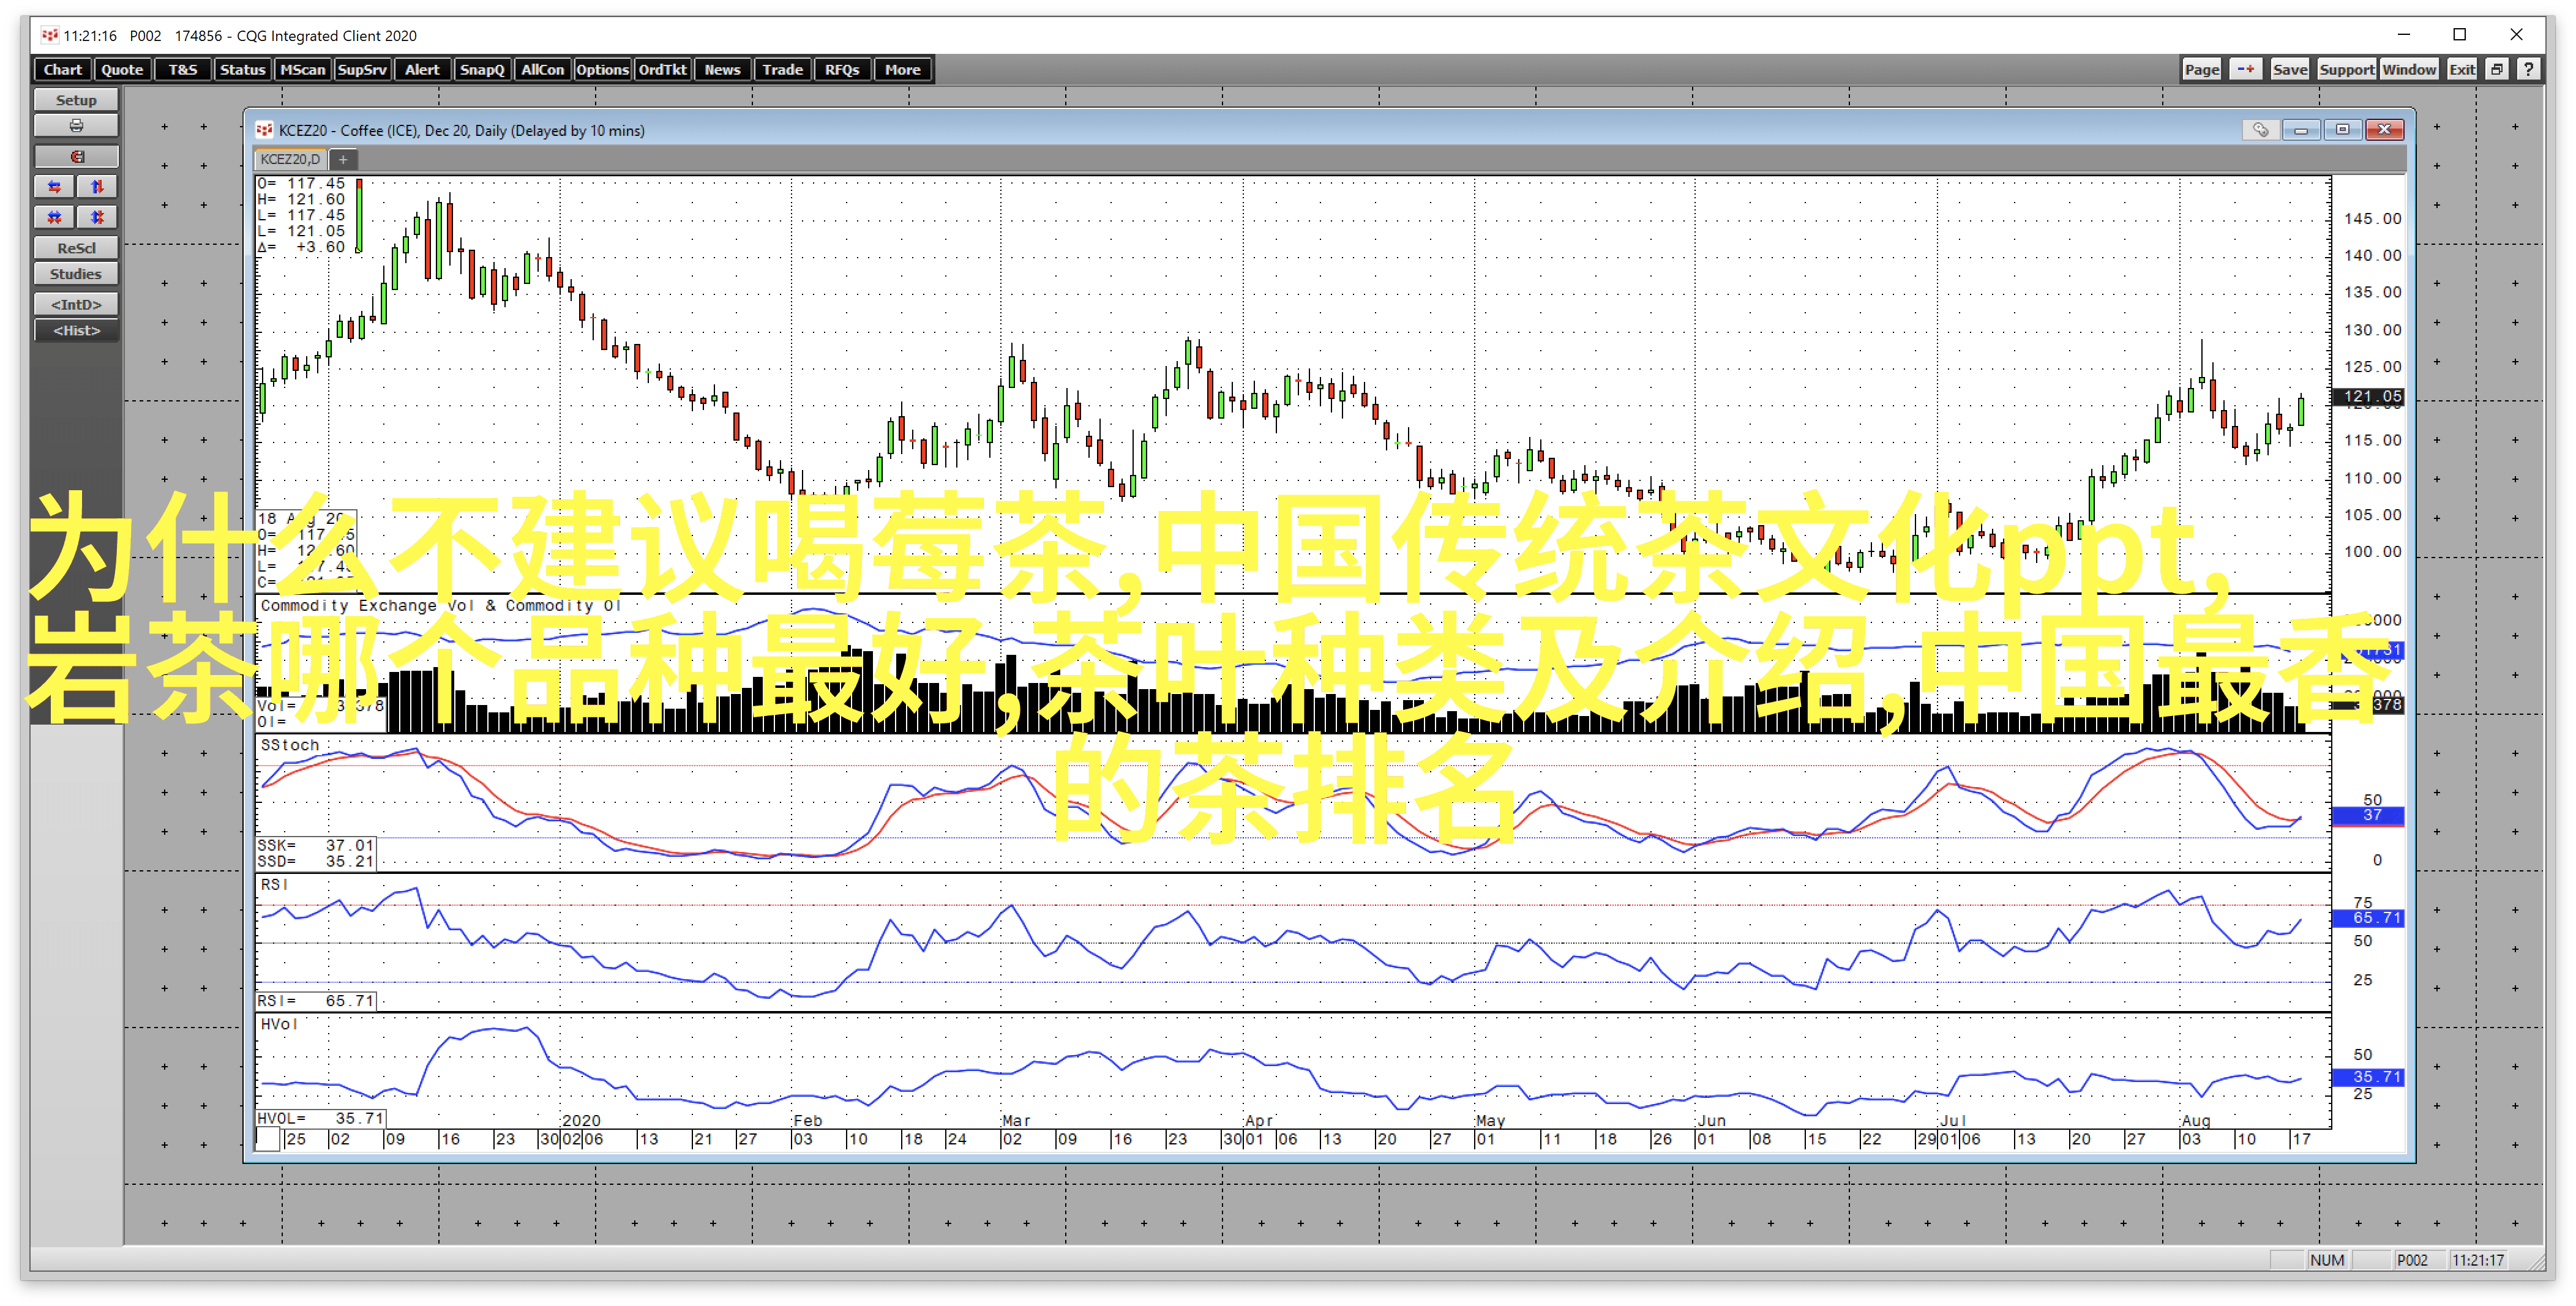Click the red magnet icon button
2576x1306 pixels.
(76, 157)
